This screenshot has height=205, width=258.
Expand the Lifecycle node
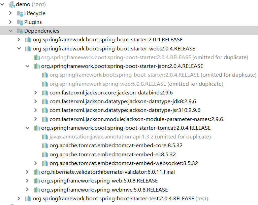point(11,13)
